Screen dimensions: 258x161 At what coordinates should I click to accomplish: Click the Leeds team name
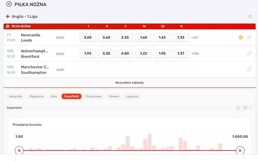point(27,40)
